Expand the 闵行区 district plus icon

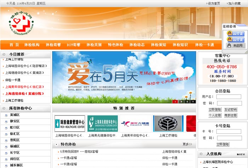pyautogui.click(x=6, y=159)
